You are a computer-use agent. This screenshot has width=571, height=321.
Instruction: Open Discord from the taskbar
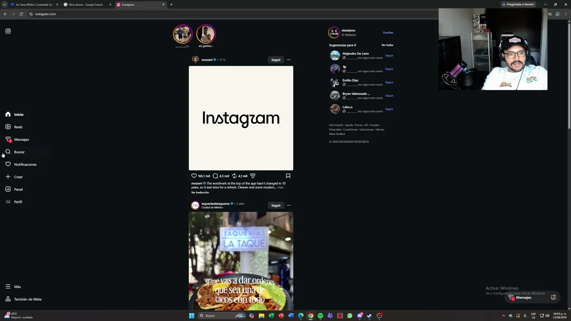click(x=360, y=316)
